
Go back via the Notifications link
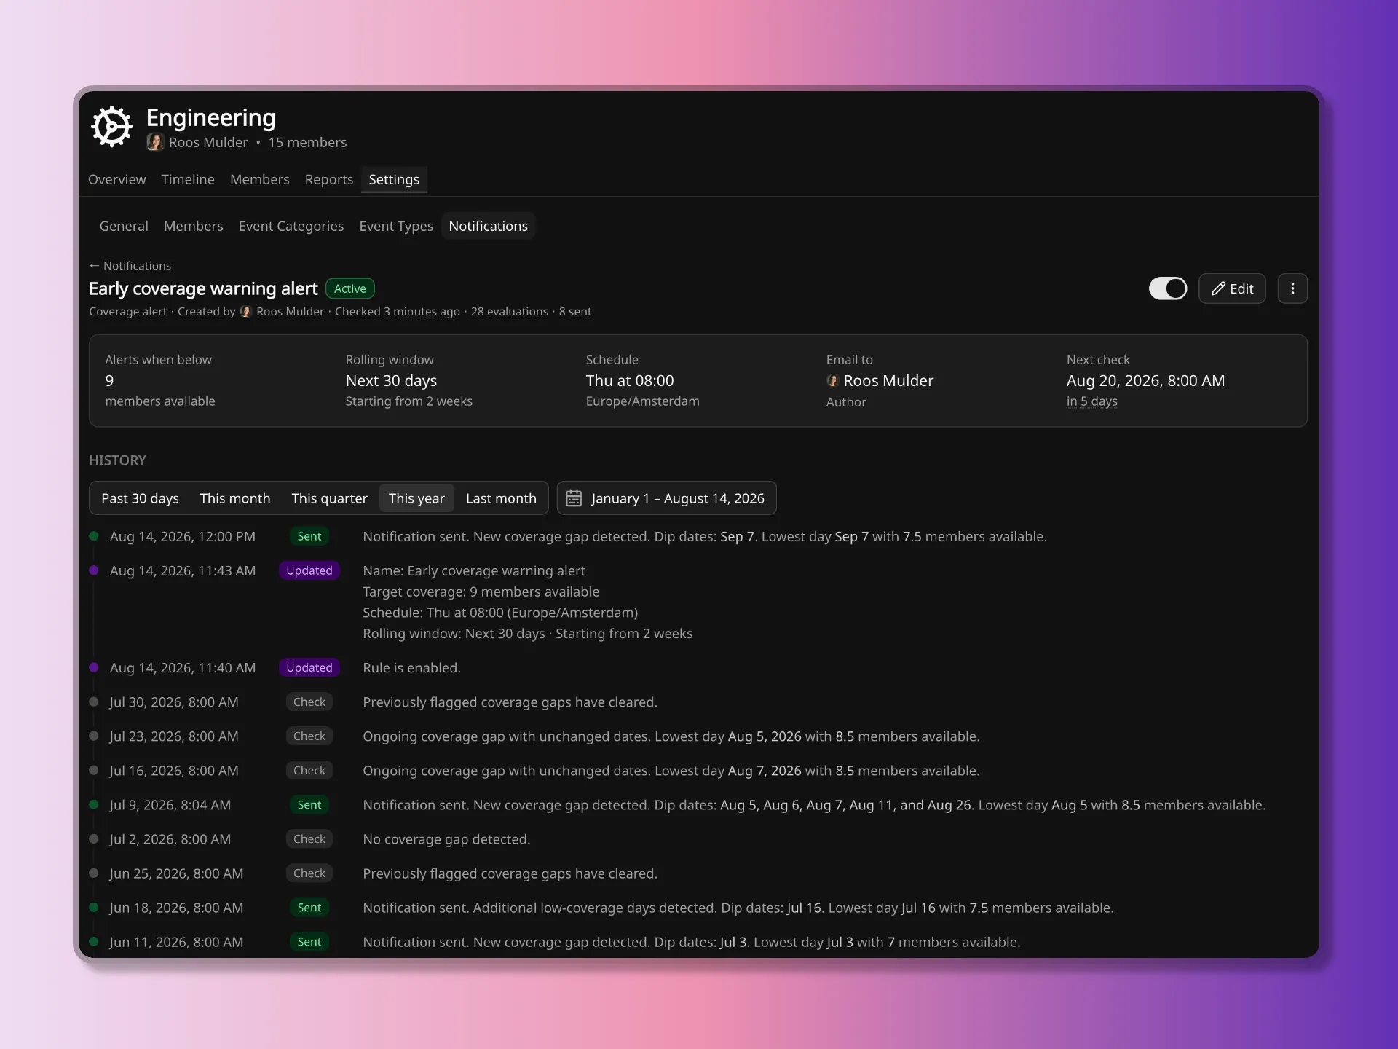point(130,266)
